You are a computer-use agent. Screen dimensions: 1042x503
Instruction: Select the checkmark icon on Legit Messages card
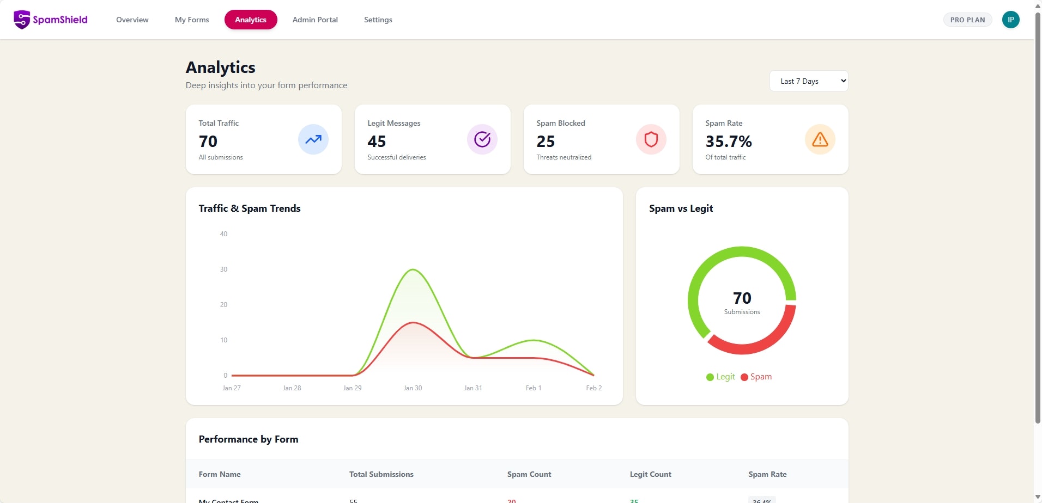pyautogui.click(x=482, y=139)
